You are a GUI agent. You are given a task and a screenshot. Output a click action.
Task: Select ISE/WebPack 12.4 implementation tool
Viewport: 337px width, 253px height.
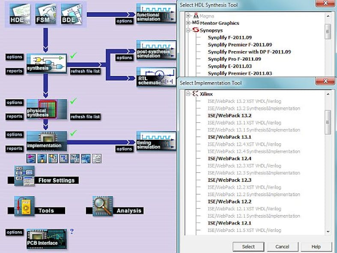tap(230, 159)
